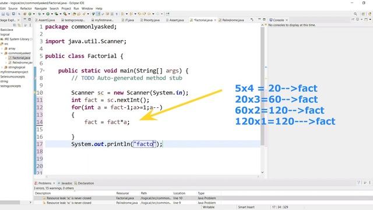The height and width of the screenshot is (210, 373).
Task: Click the green Run button icon
Action: coord(48,14)
